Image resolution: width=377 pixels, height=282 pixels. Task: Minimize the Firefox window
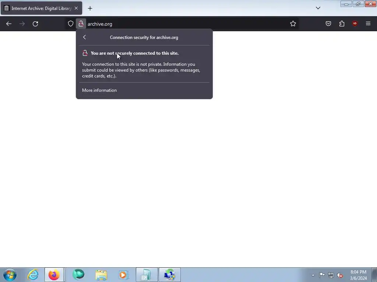click(x=346, y=4)
